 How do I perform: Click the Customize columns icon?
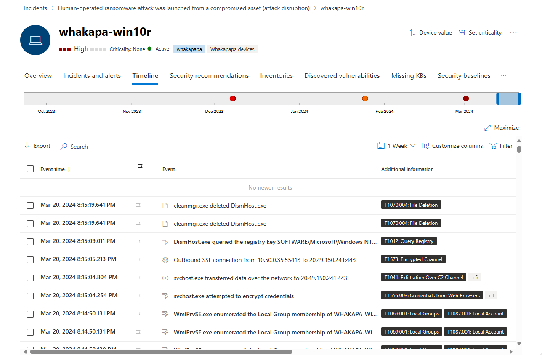click(425, 146)
